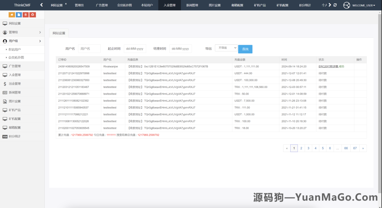Click the blue 查找 search button
The image size is (382, 208).
click(245, 49)
